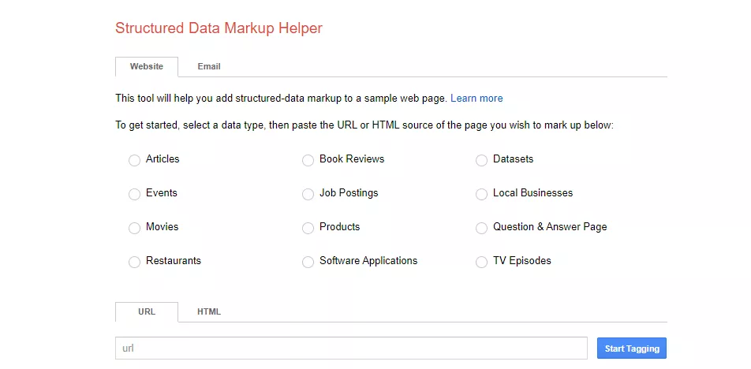Screen dimensions: 751x369
Task: Select the URL input tab
Action: click(147, 311)
